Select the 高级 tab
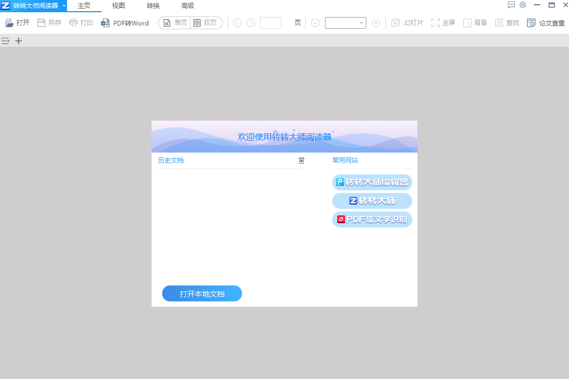This screenshot has height=379, width=569. coord(188,6)
